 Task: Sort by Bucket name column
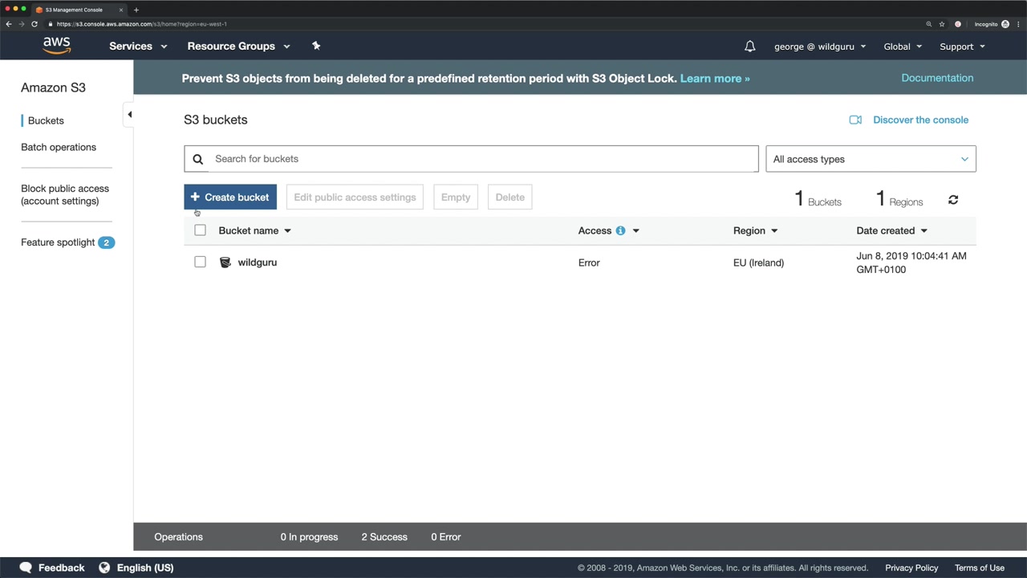click(254, 230)
